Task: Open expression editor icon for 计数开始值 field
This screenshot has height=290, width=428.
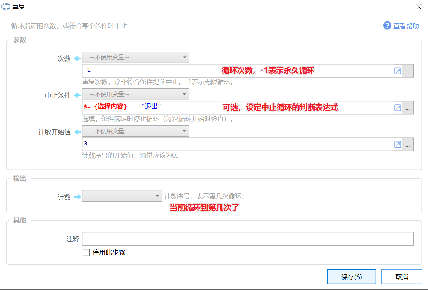Action: point(398,144)
